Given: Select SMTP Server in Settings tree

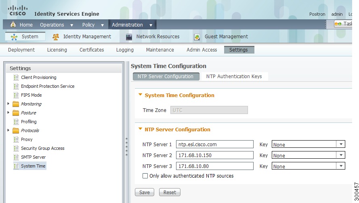Looking at the screenshot, I should [x=33, y=157].
